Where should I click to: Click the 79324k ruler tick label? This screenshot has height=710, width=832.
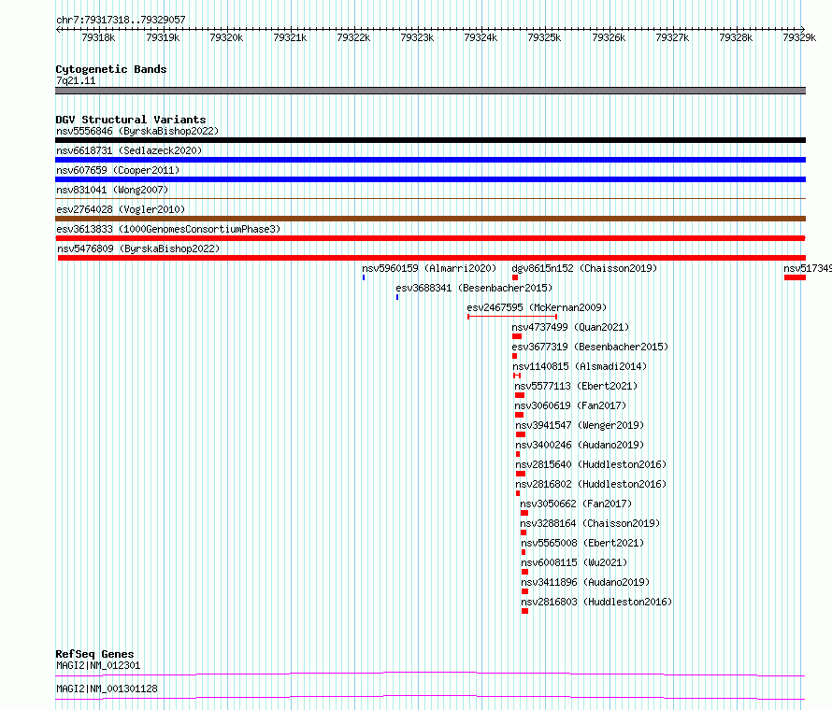tap(481, 37)
